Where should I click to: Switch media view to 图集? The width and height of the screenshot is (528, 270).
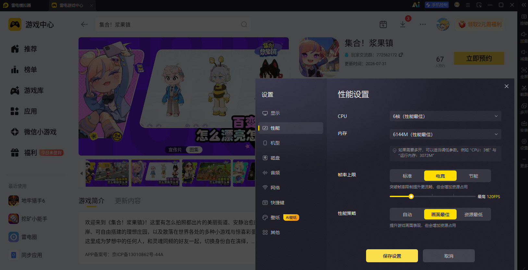[x=194, y=150]
